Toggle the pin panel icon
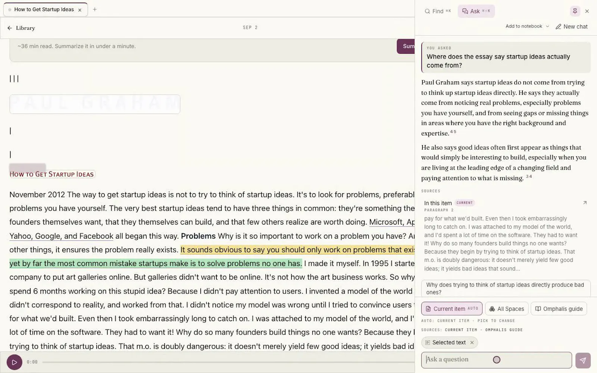The height and width of the screenshot is (373, 597). (575, 11)
